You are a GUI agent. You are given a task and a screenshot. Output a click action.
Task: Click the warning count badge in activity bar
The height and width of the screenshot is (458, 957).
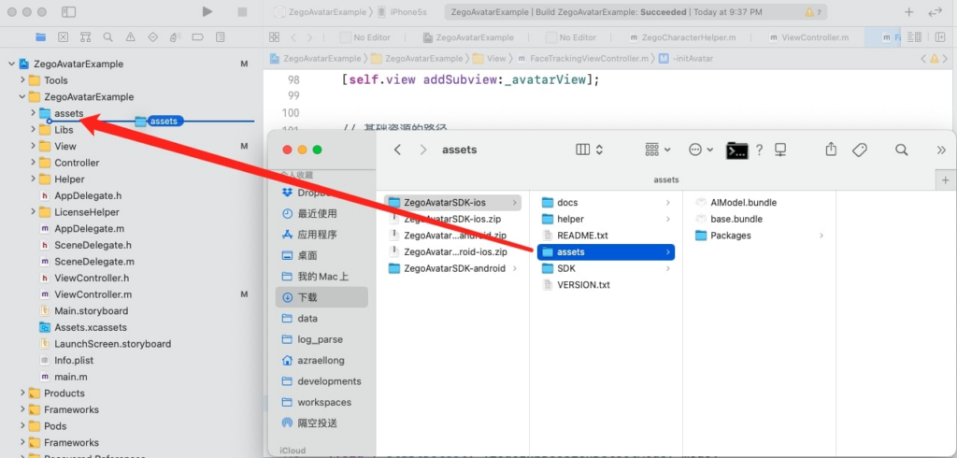point(814,11)
